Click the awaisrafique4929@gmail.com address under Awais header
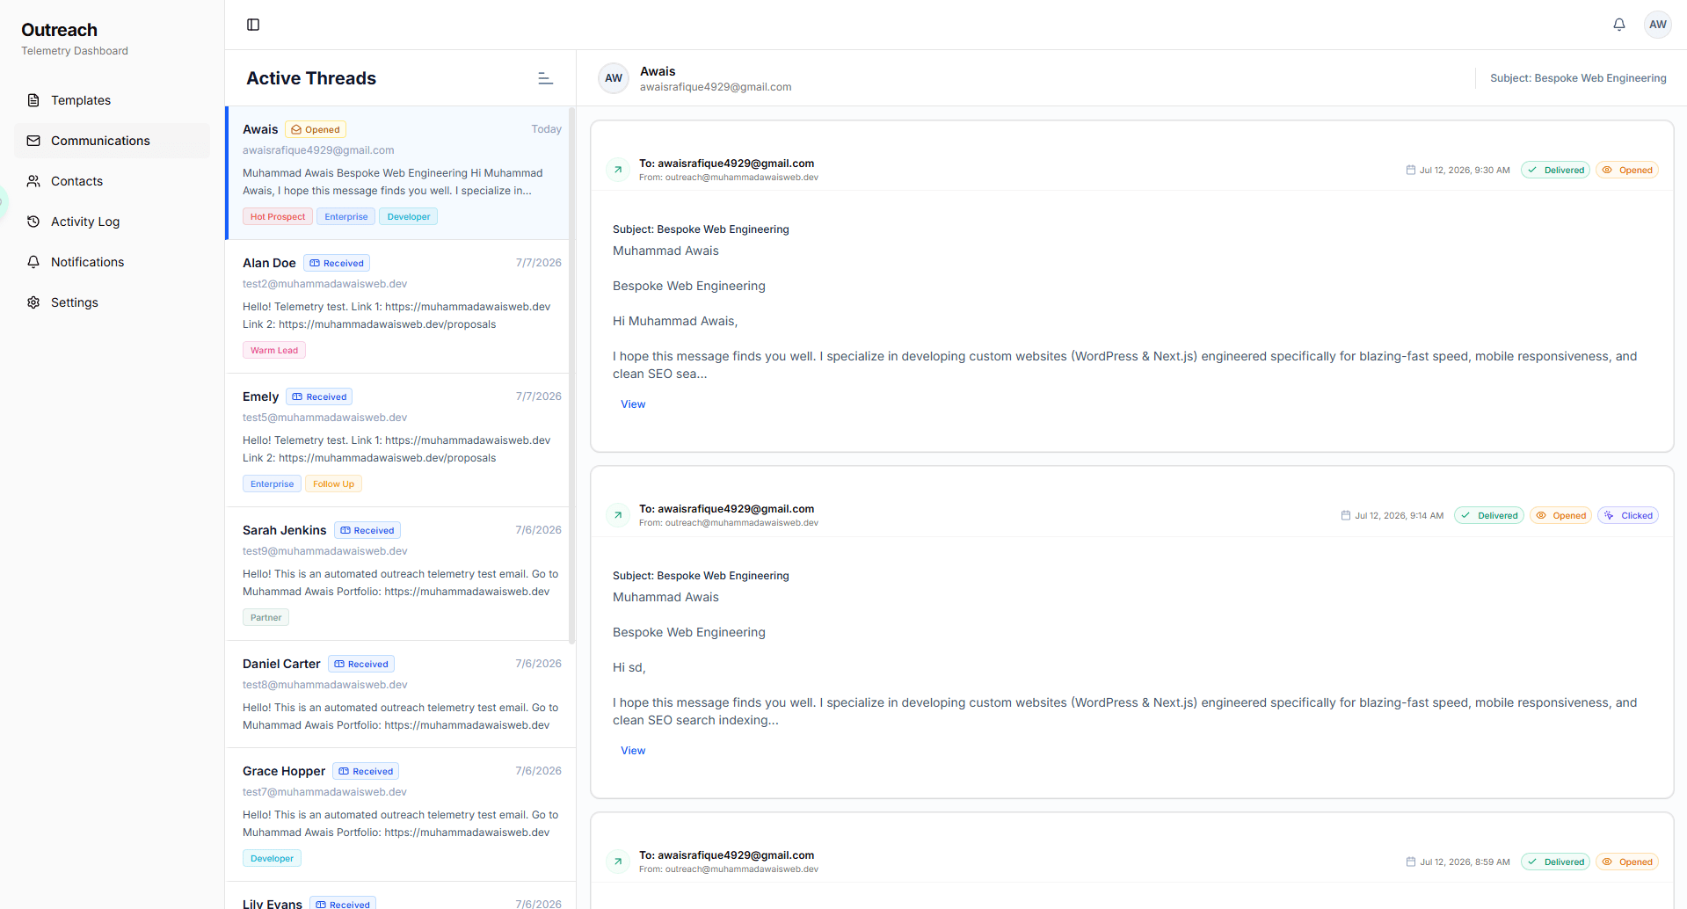Screen dimensions: 1687x909 point(716,87)
